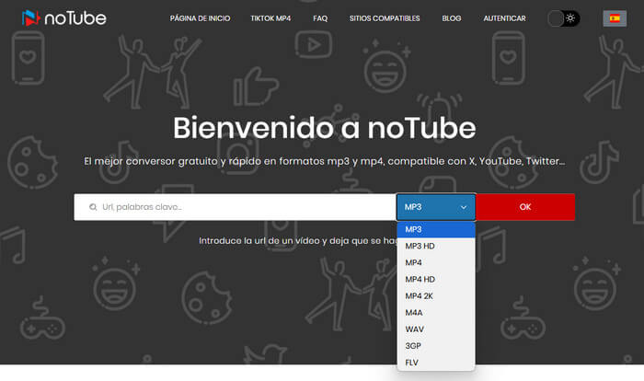Visit the Blog page
The height and width of the screenshot is (381, 644).
(452, 18)
